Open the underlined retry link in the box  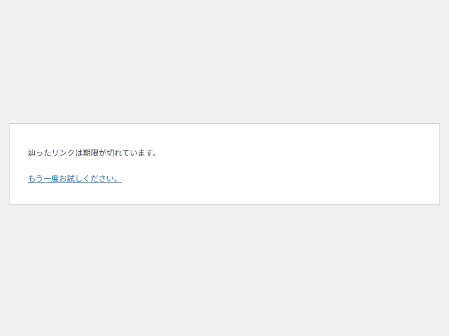pyautogui.click(x=75, y=179)
